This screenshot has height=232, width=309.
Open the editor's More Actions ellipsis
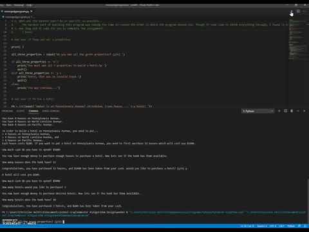point(304,12)
